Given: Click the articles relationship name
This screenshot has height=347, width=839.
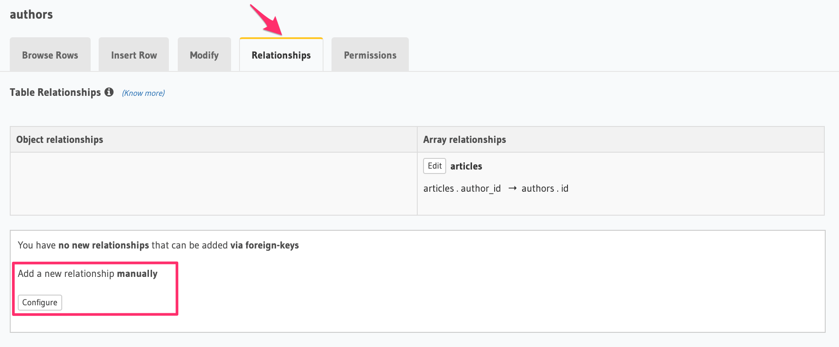Looking at the screenshot, I should [x=466, y=166].
